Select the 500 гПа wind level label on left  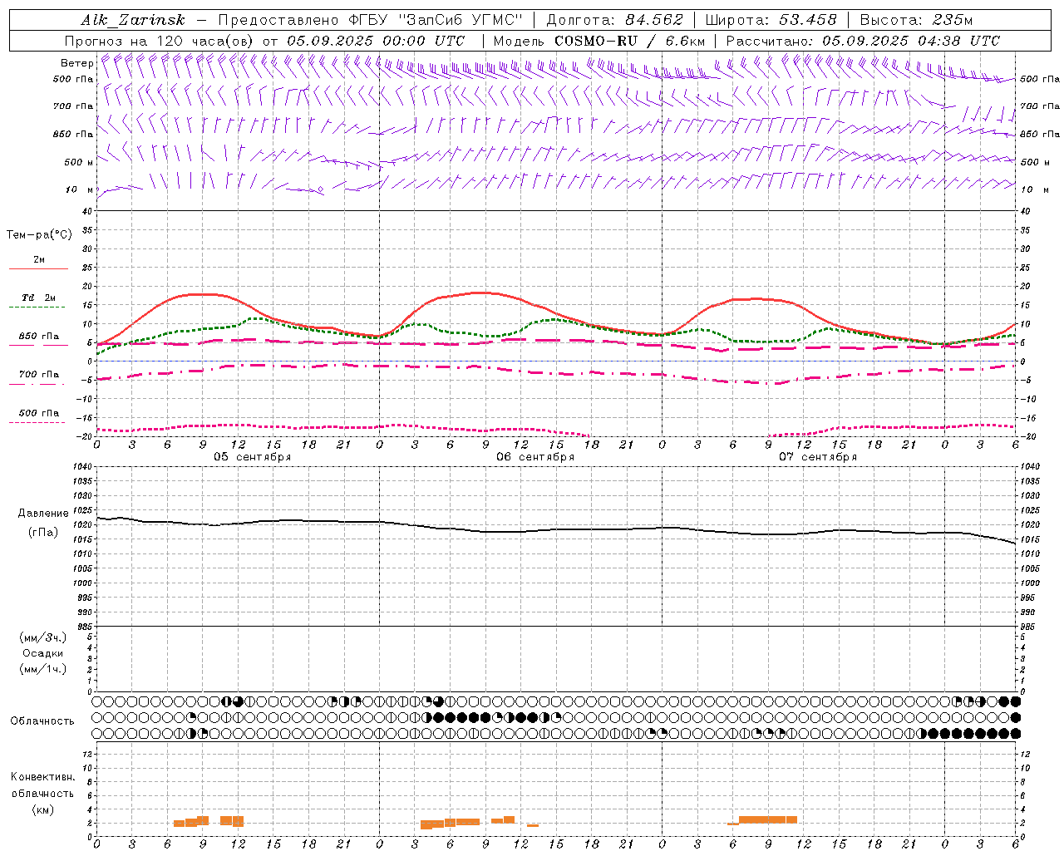point(73,79)
